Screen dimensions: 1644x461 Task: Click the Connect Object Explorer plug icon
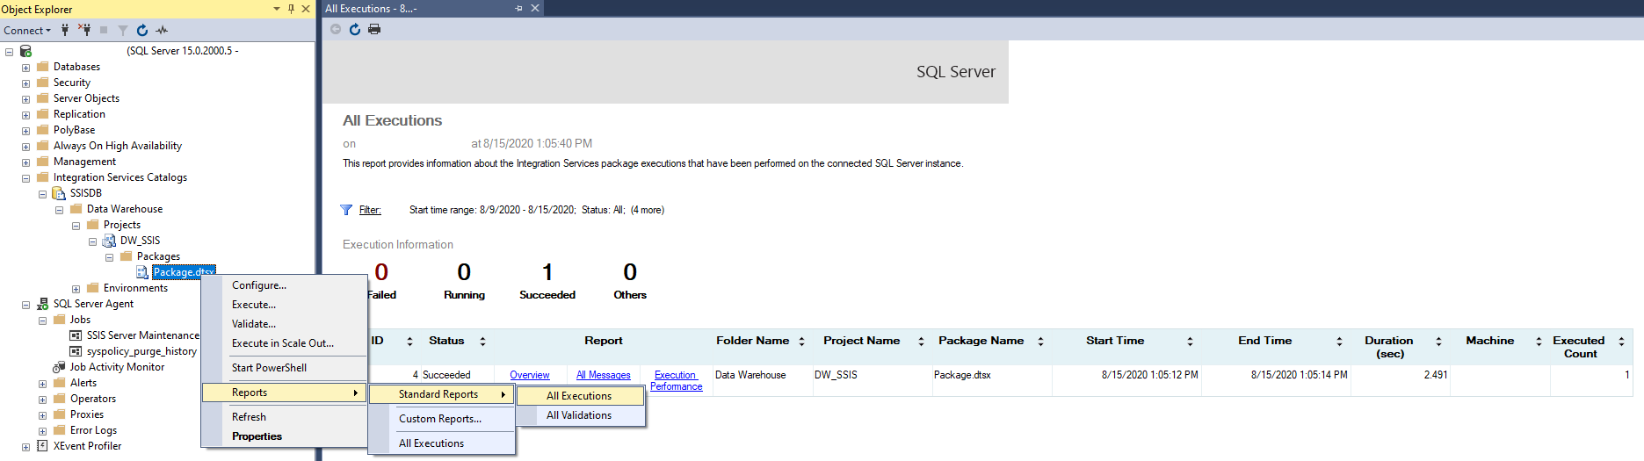[x=65, y=30]
